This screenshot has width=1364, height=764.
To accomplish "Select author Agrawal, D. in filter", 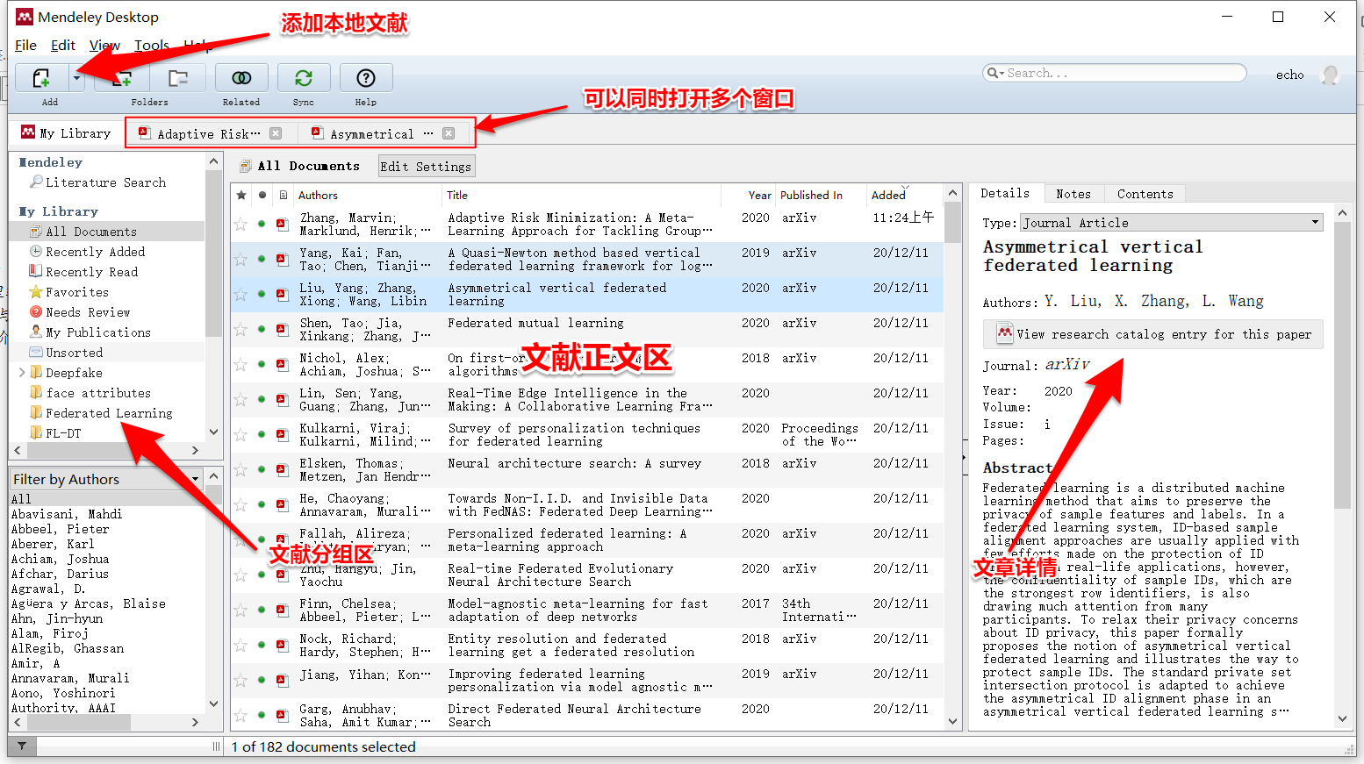I will coord(47,589).
